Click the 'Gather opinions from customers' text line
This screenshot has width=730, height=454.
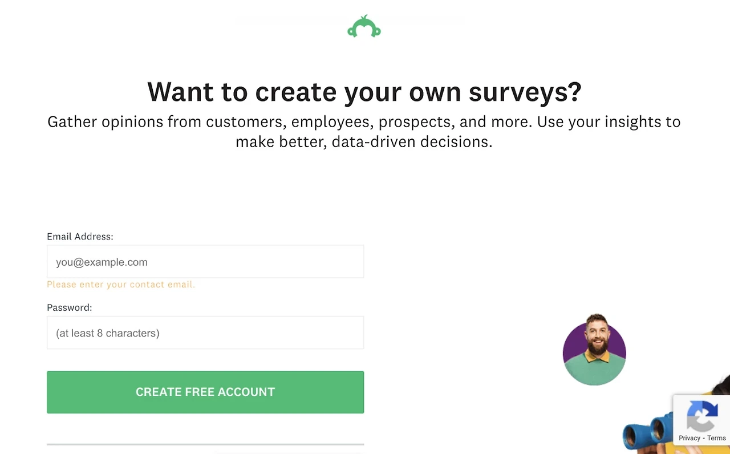pos(364,121)
